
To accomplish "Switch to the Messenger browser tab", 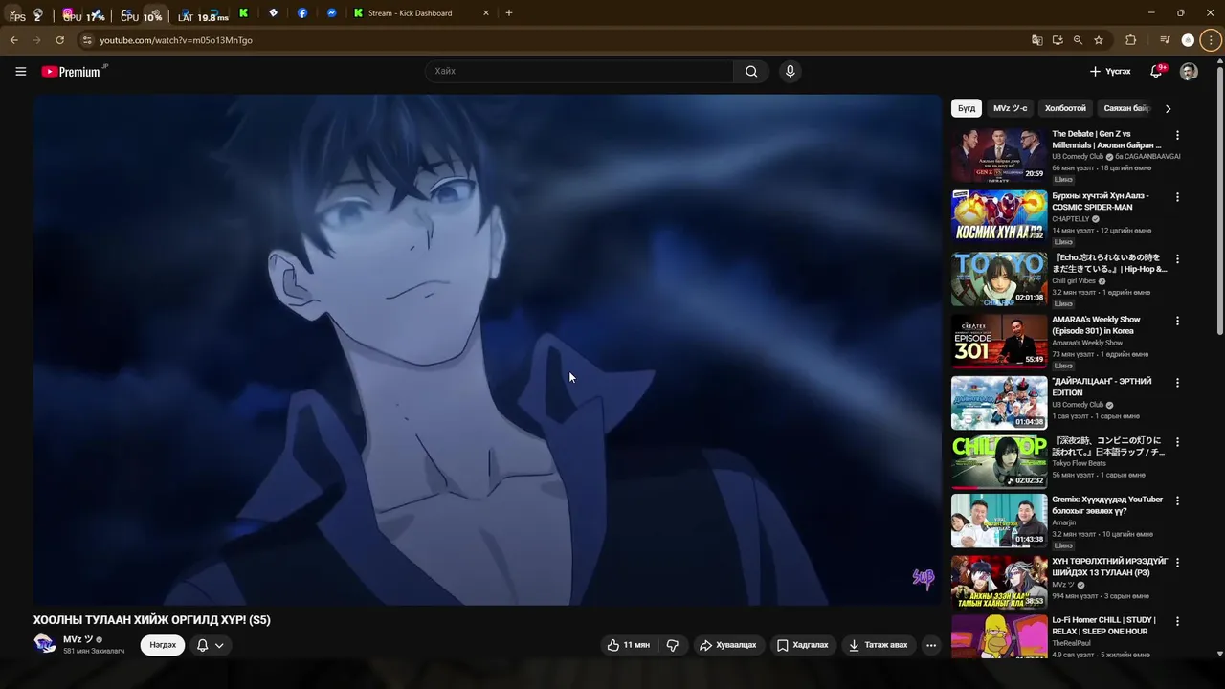I will tap(331, 13).
